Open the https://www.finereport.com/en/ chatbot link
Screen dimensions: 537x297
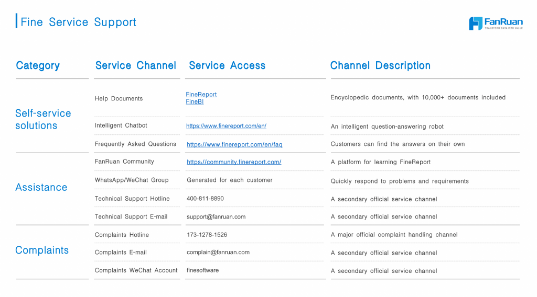226,125
